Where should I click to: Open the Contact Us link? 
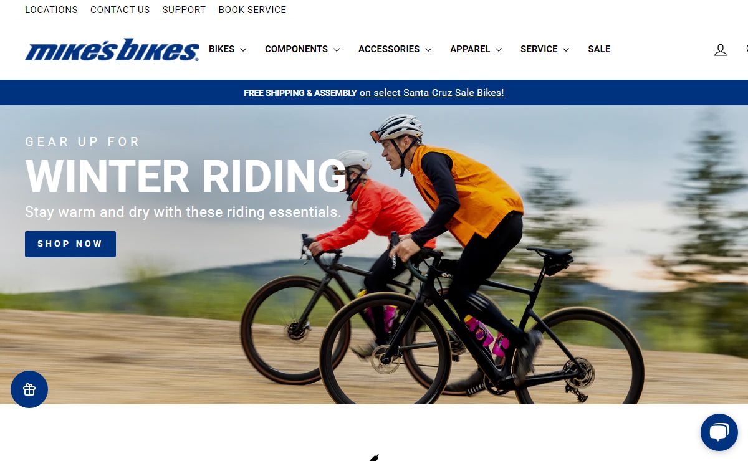pyautogui.click(x=120, y=10)
